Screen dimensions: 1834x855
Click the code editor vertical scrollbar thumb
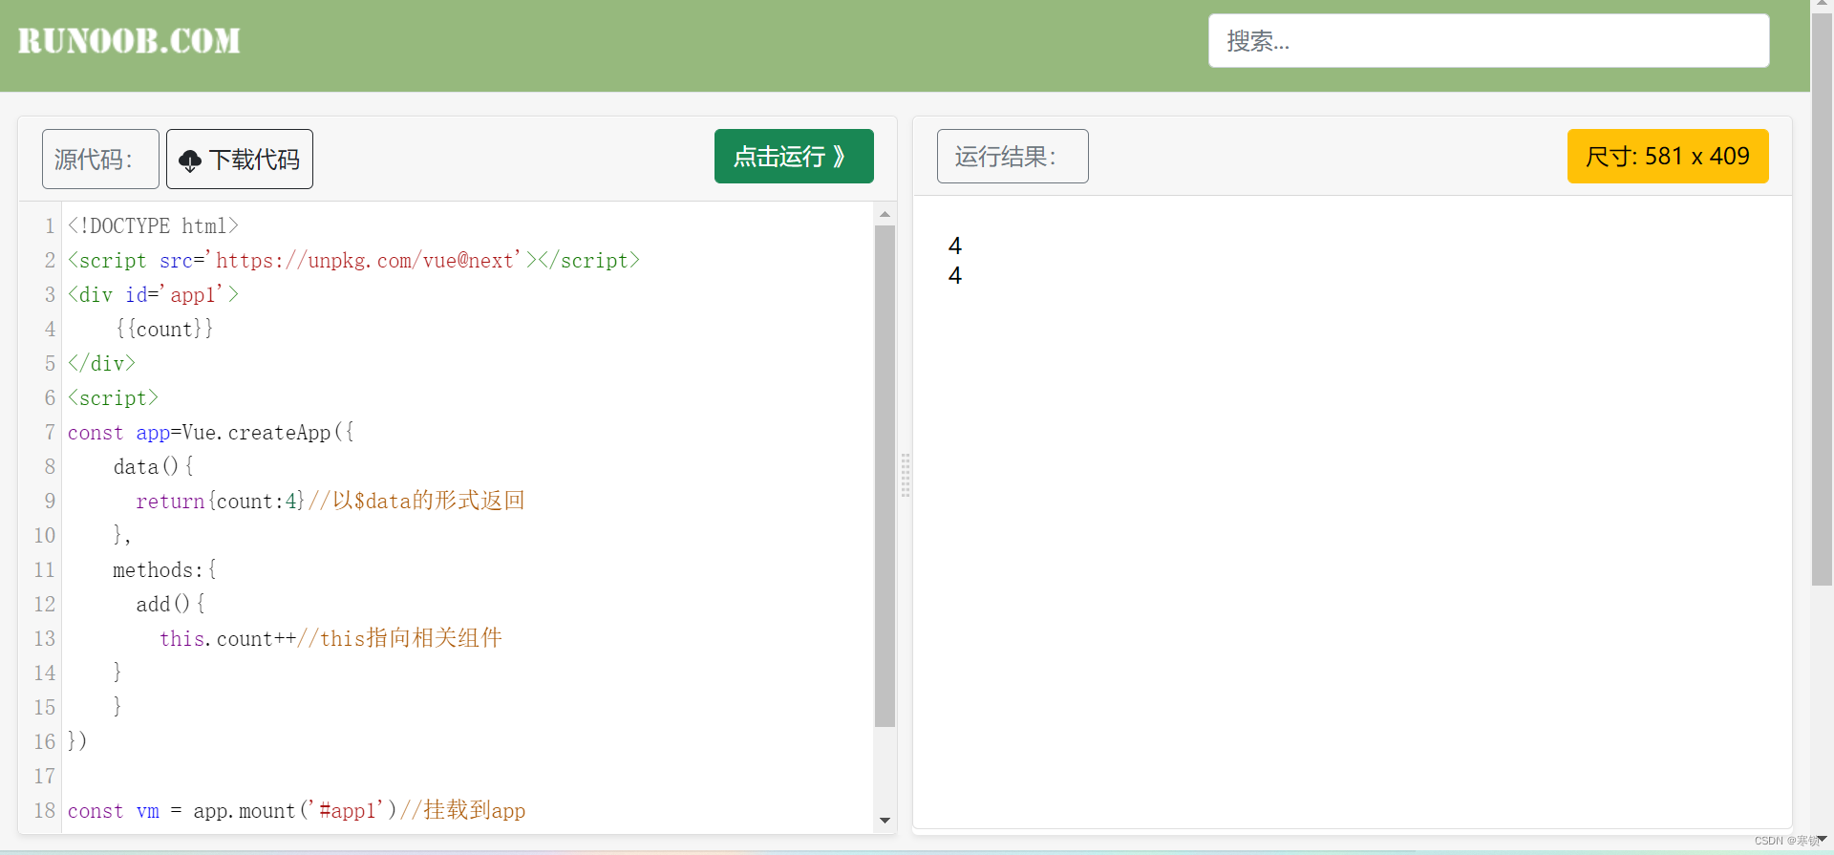pos(885,476)
